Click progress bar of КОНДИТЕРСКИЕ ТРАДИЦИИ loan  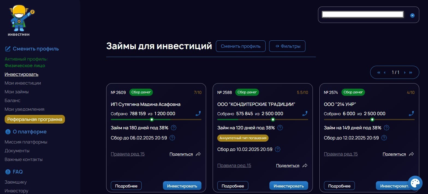(x=263, y=120)
